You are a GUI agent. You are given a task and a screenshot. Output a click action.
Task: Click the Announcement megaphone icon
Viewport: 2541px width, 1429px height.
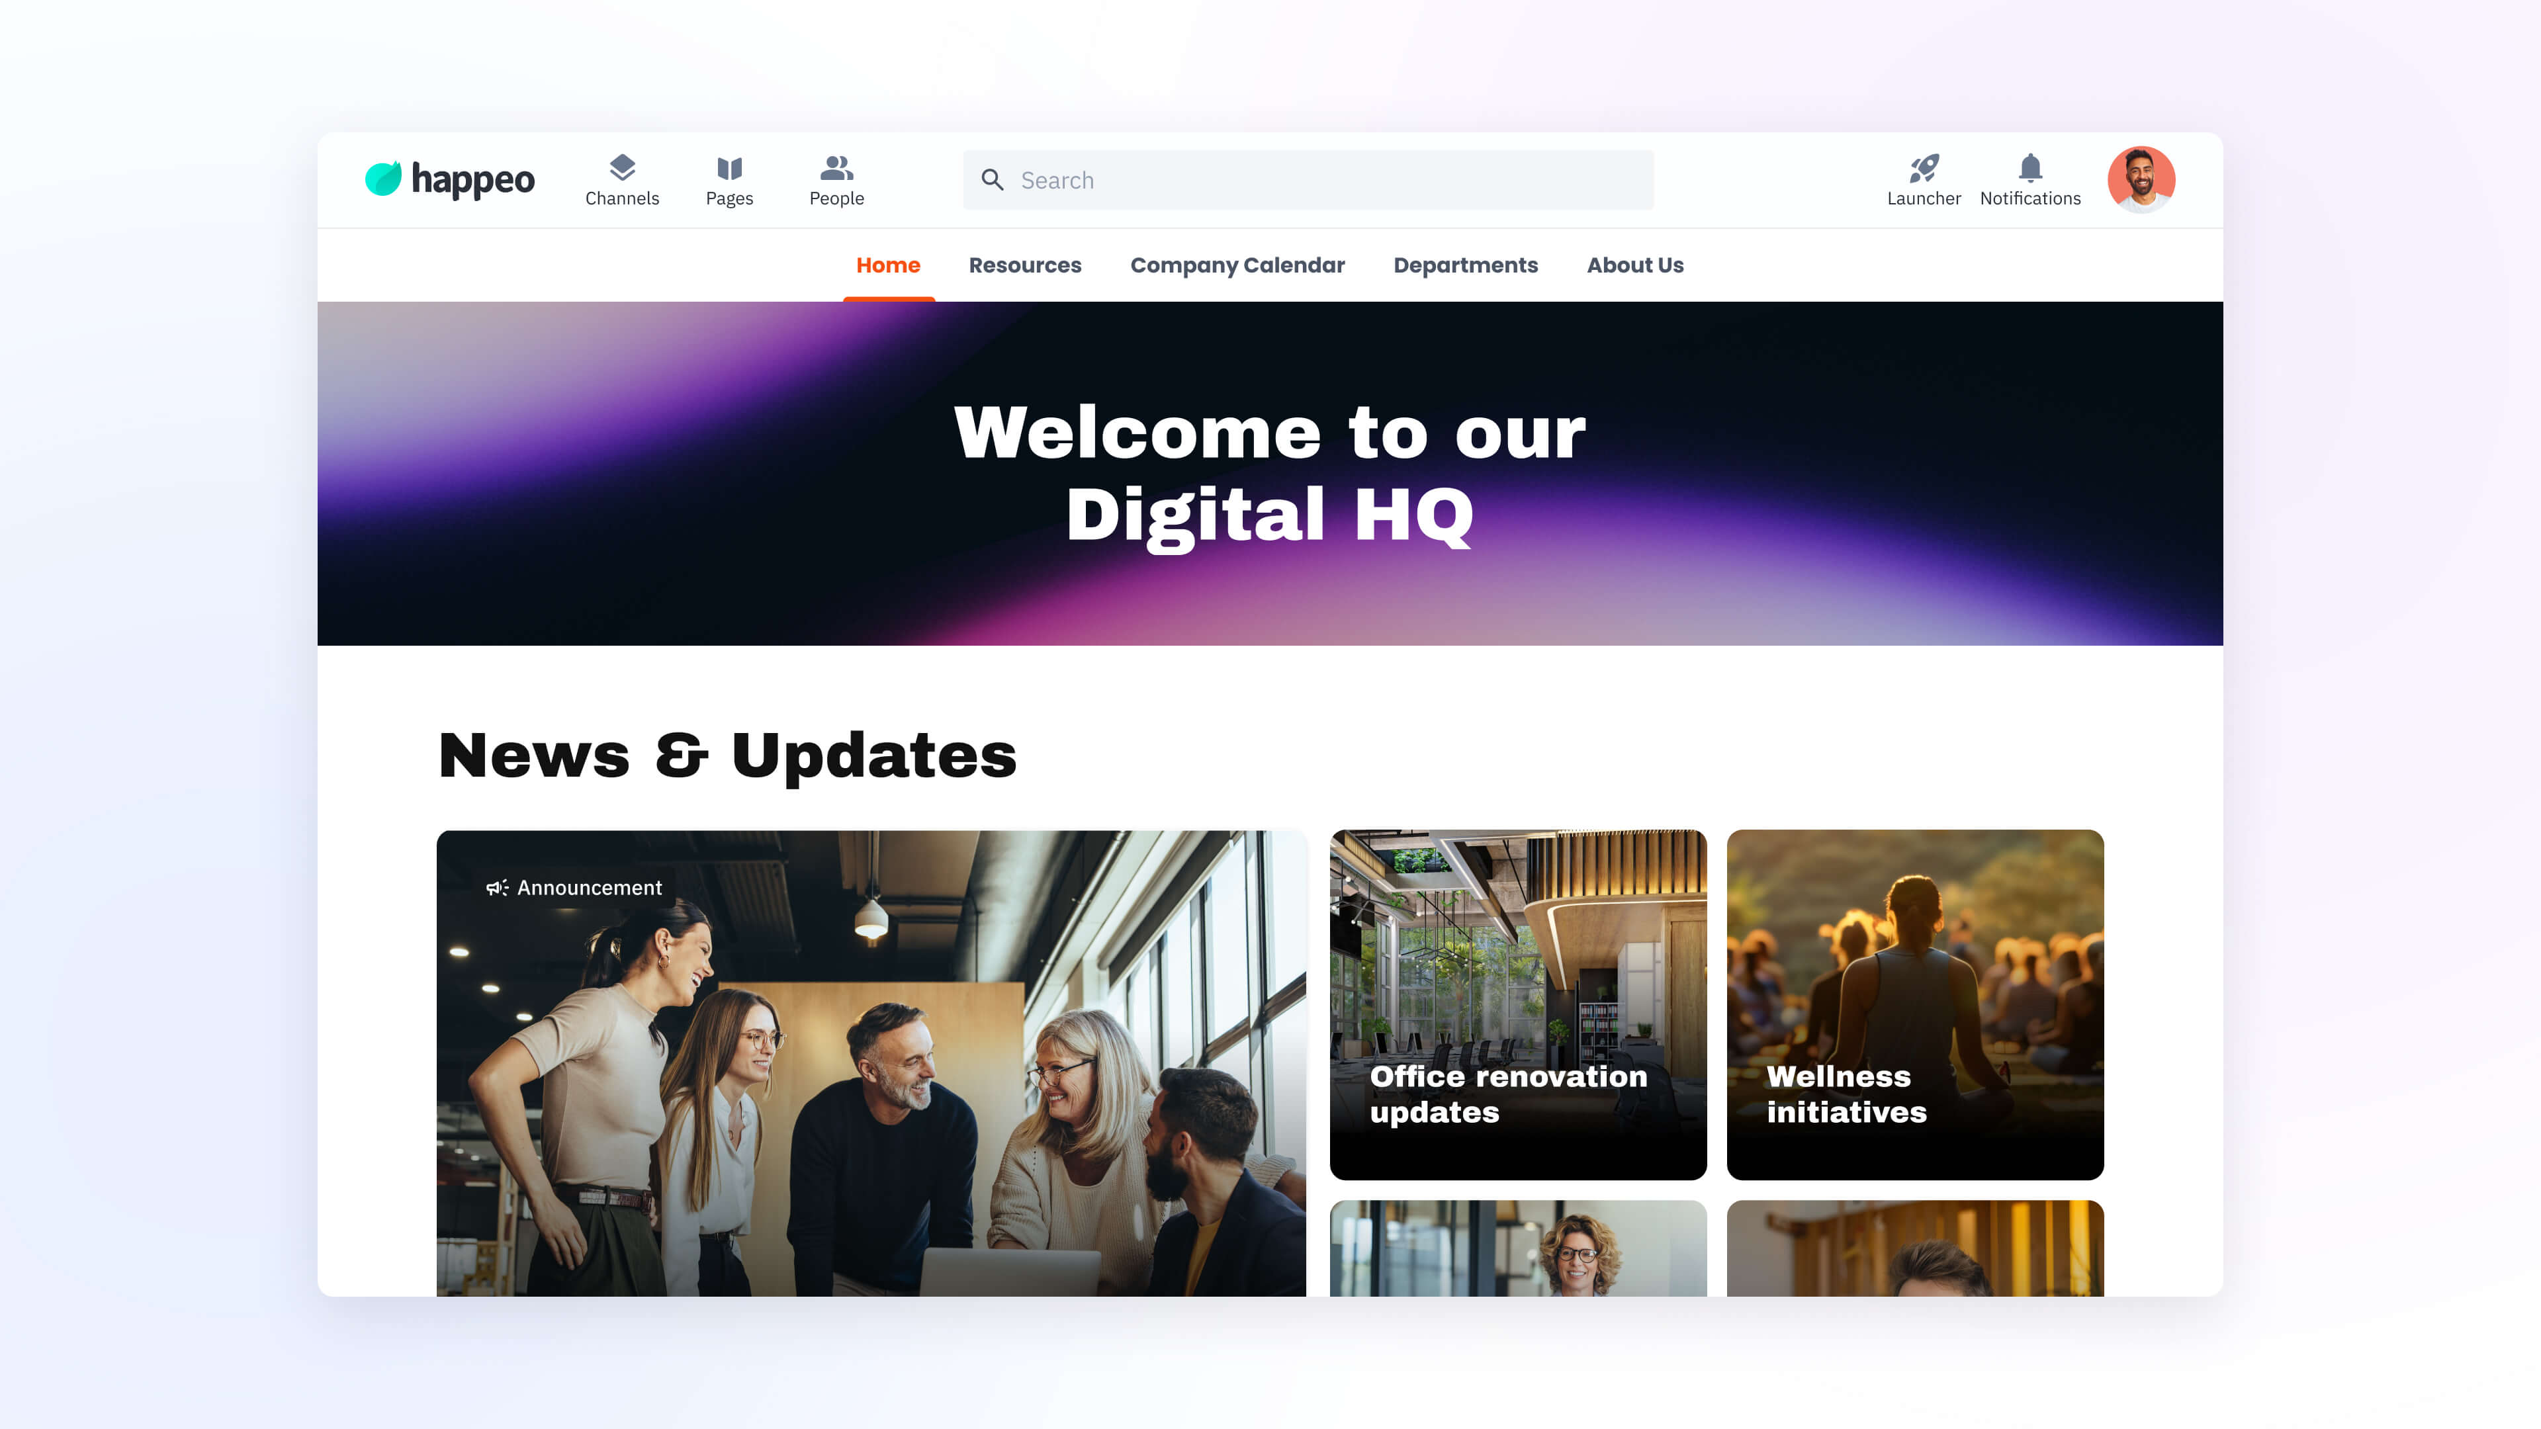click(497, 888)
